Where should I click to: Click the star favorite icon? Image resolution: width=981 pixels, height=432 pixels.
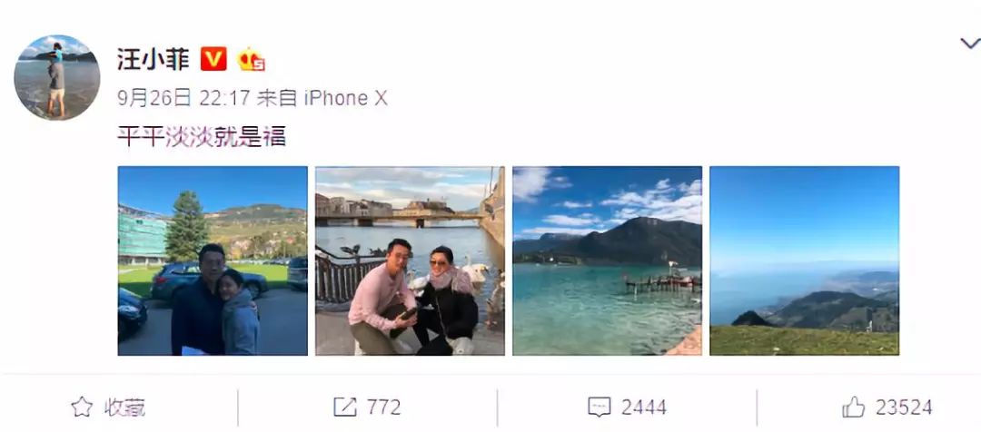coord(82,407)
